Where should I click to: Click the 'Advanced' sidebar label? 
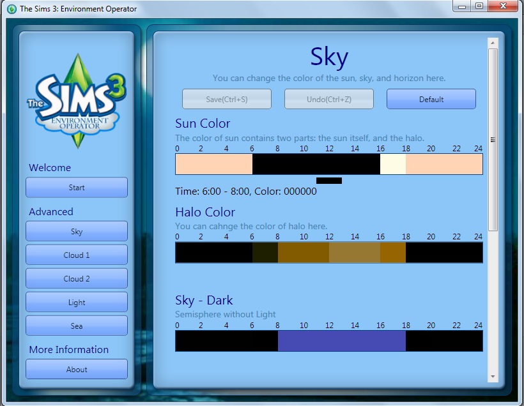[x=50, y=212]
